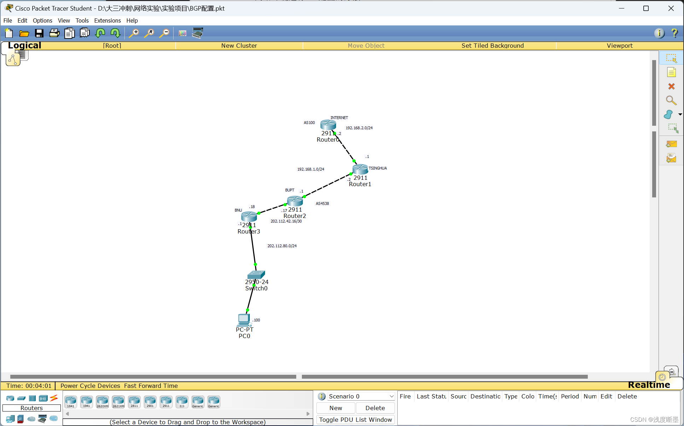Click the Place Note tool

671,72
